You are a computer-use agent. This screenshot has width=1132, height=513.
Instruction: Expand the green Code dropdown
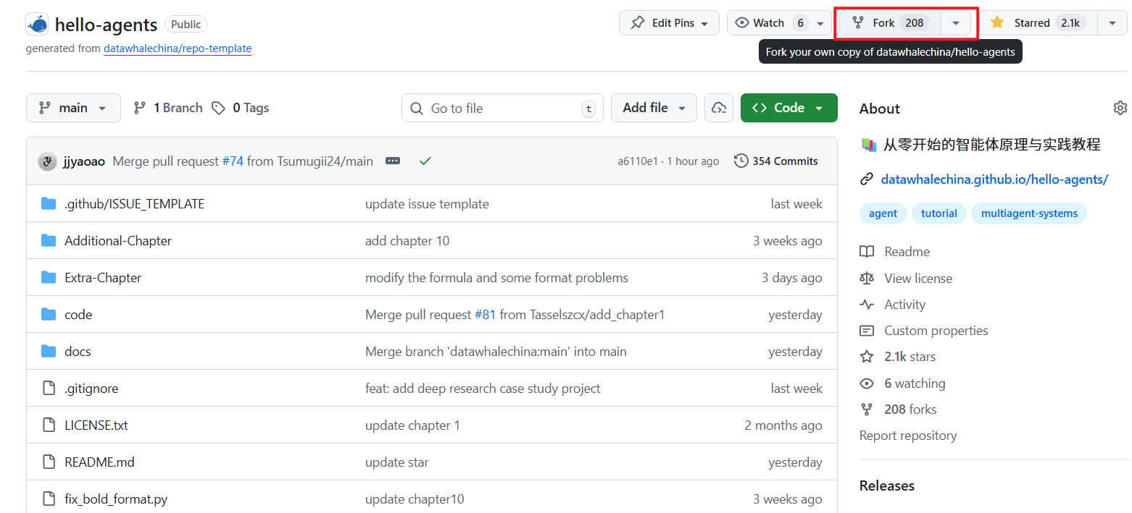tap(788, 108)
